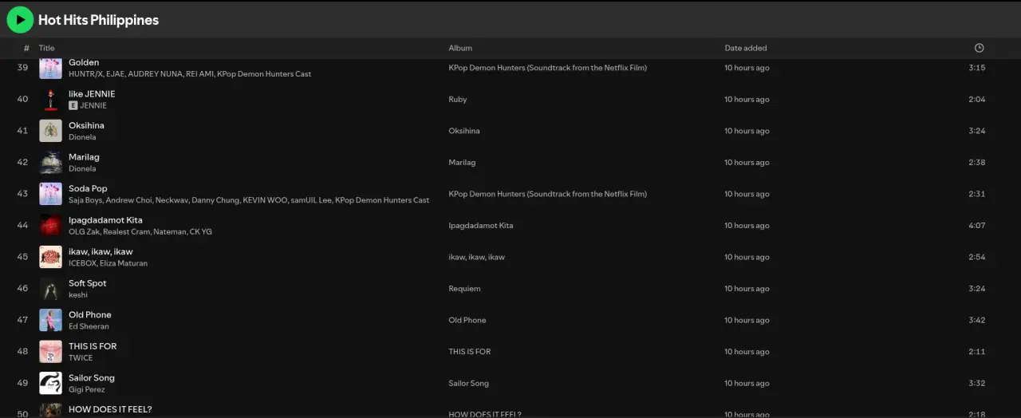Open the Soda Pop cover art
The image size is (1021, 418).
[51, 194]
